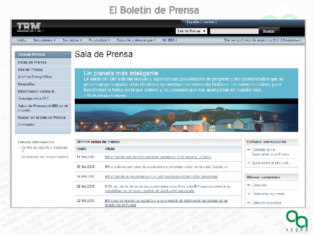Viewport: 313px width, 235px height.
Task: Click Contacte con el Departamento de Prensa
Action: point(270,152)
